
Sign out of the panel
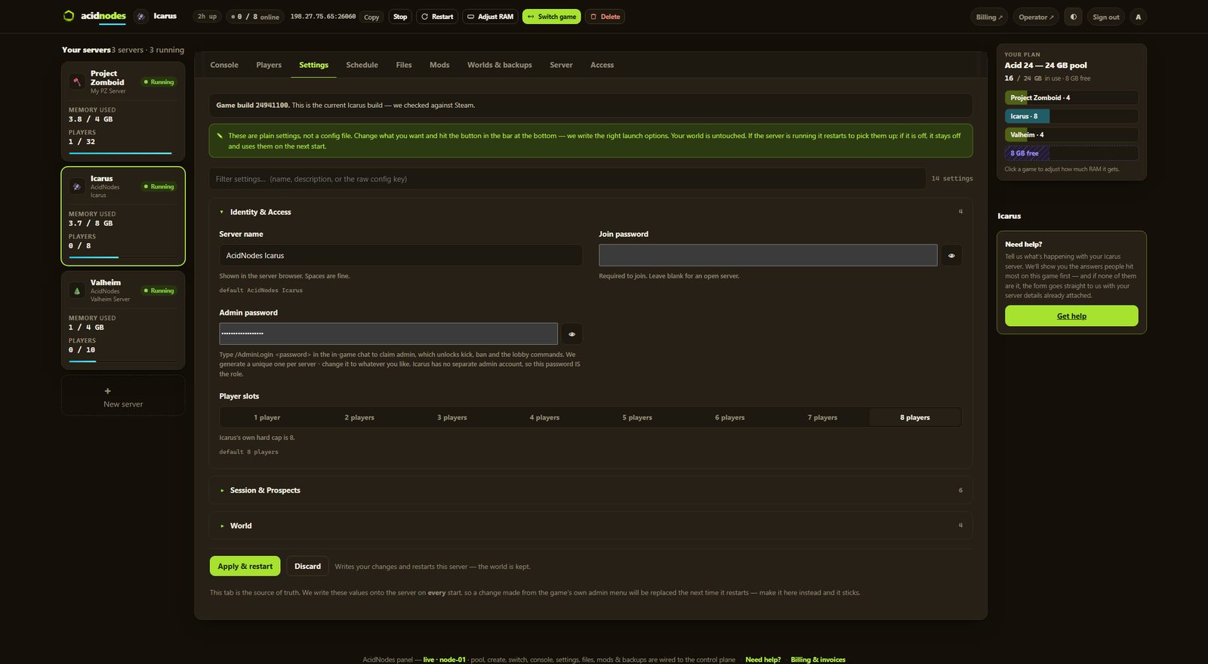tap(1106, 17)
